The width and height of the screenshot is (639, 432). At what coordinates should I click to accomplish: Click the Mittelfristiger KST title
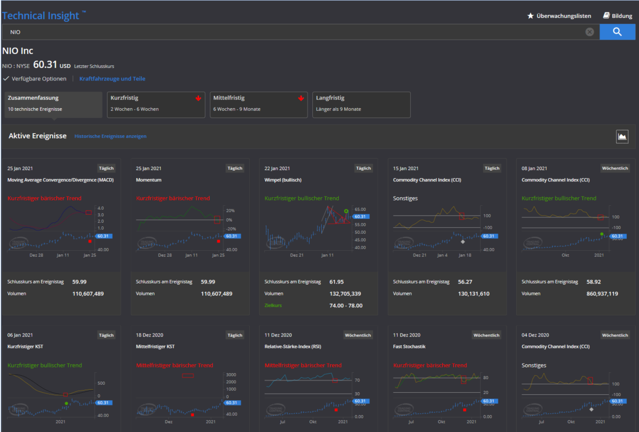point(155,347)
